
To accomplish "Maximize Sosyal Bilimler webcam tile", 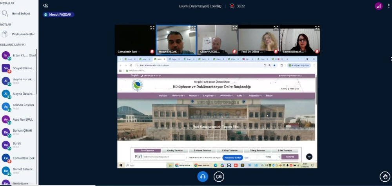I will point(317,28).
